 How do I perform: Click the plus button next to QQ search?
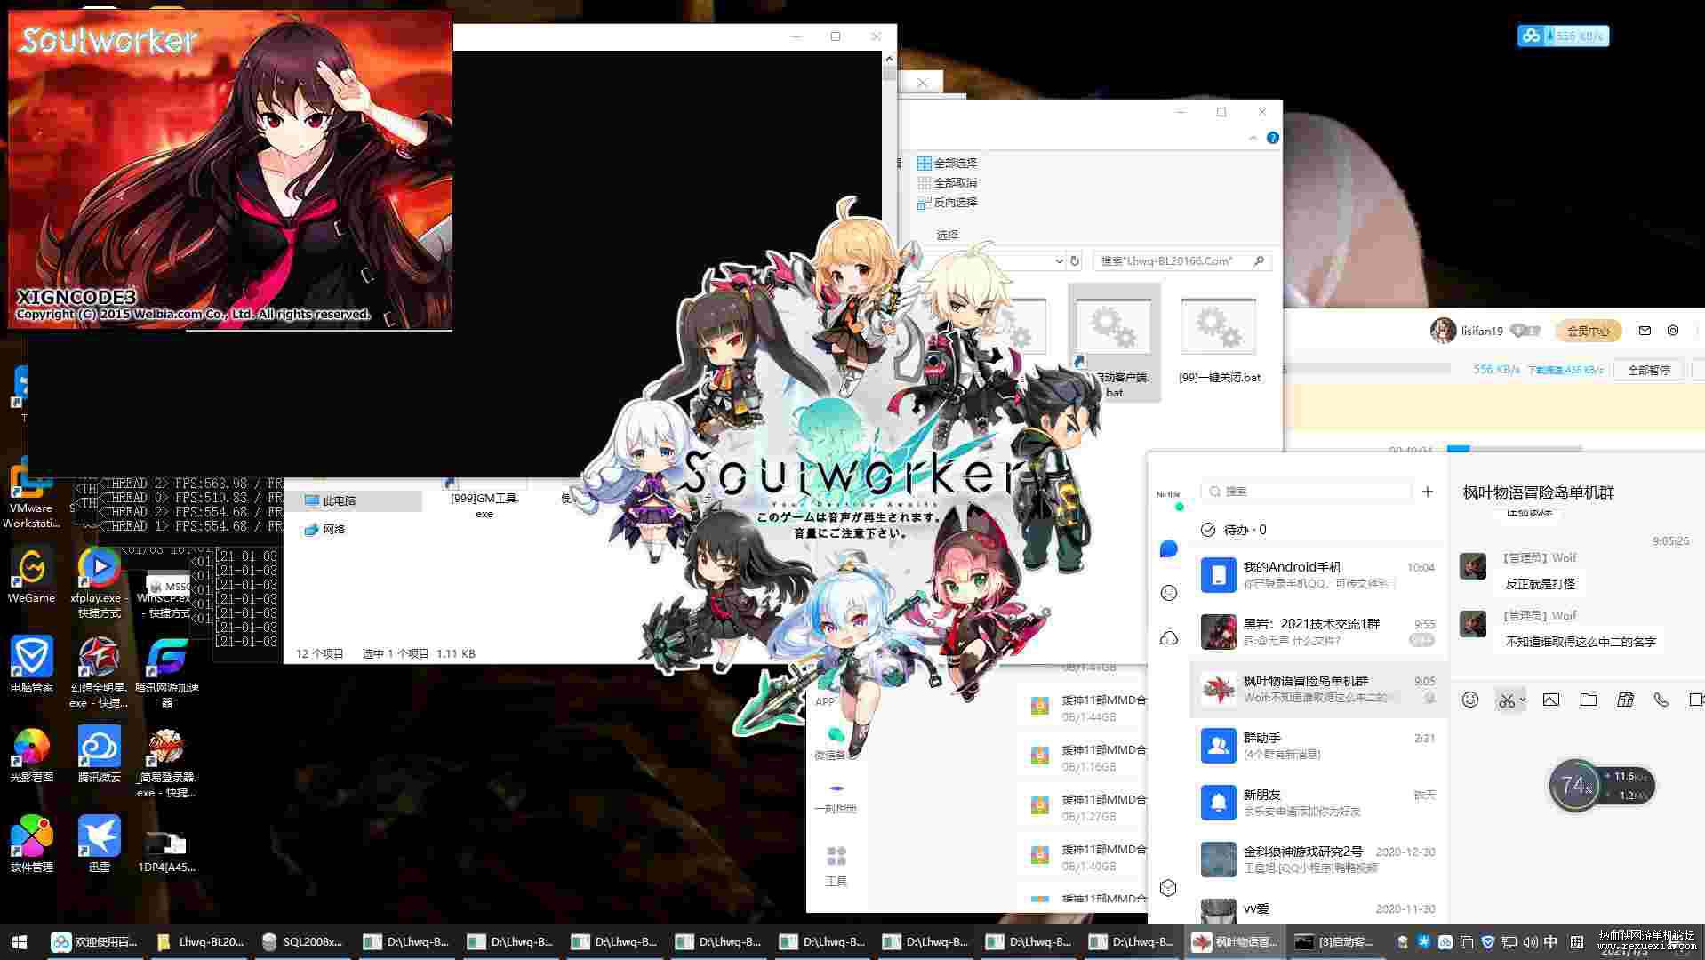[1428, 492]
